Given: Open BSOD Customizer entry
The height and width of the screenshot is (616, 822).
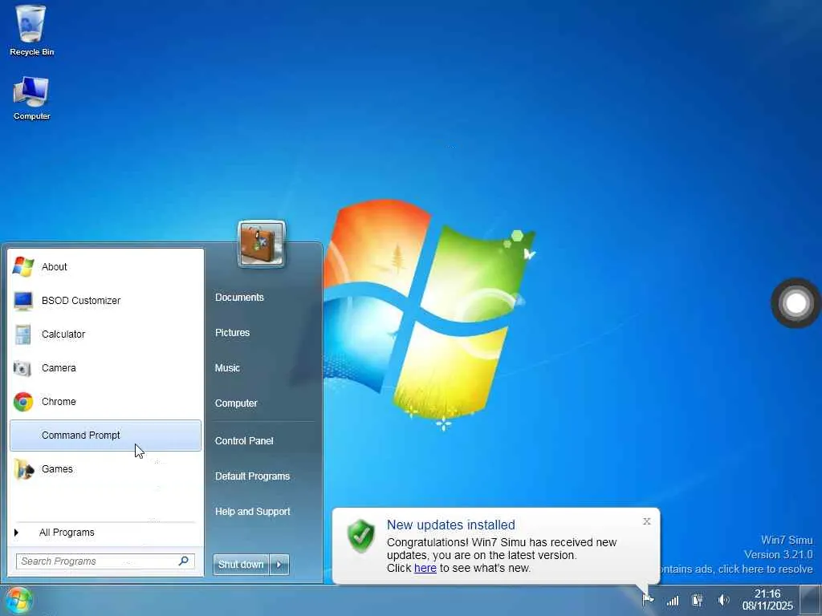Looking at the screenshot, I should [105, 301].
